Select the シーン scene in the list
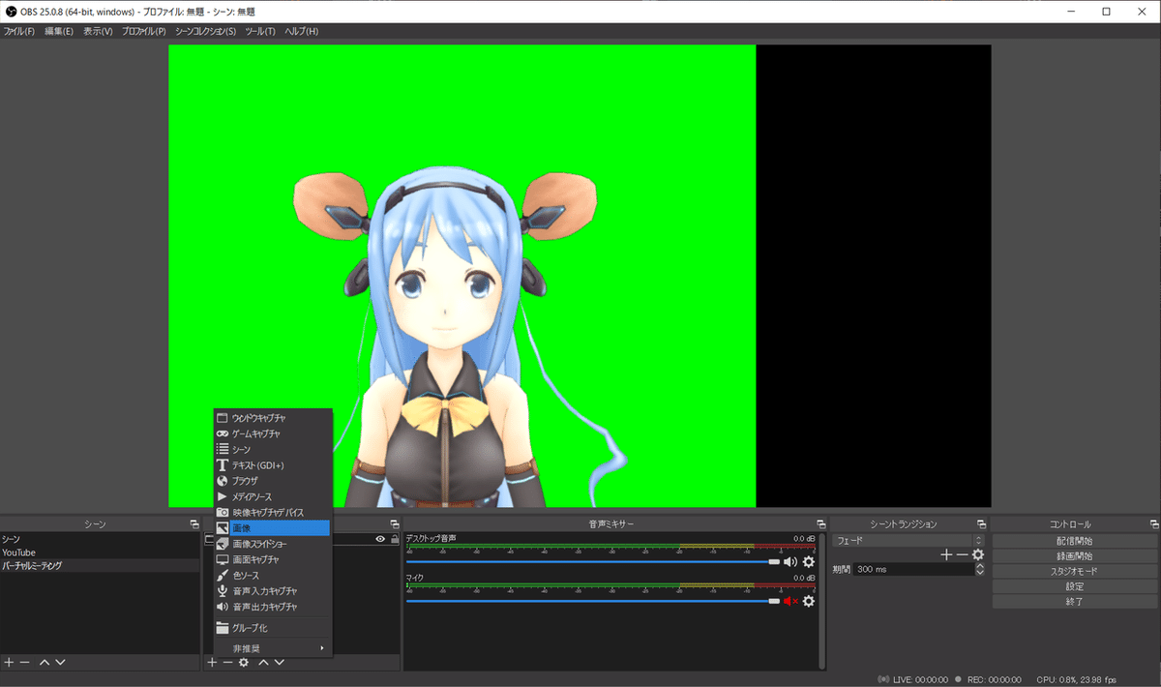The image size is (1161, 687). click(x=101, y=539)
